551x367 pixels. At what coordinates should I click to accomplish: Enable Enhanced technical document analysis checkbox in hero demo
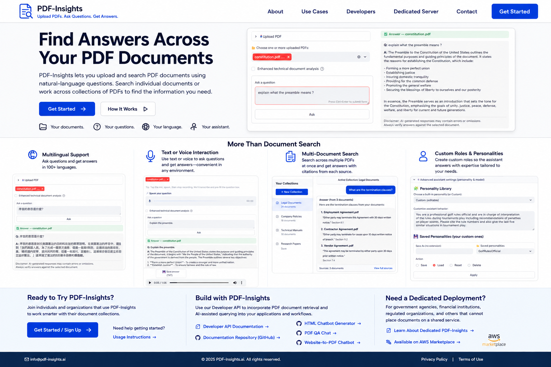253,69
